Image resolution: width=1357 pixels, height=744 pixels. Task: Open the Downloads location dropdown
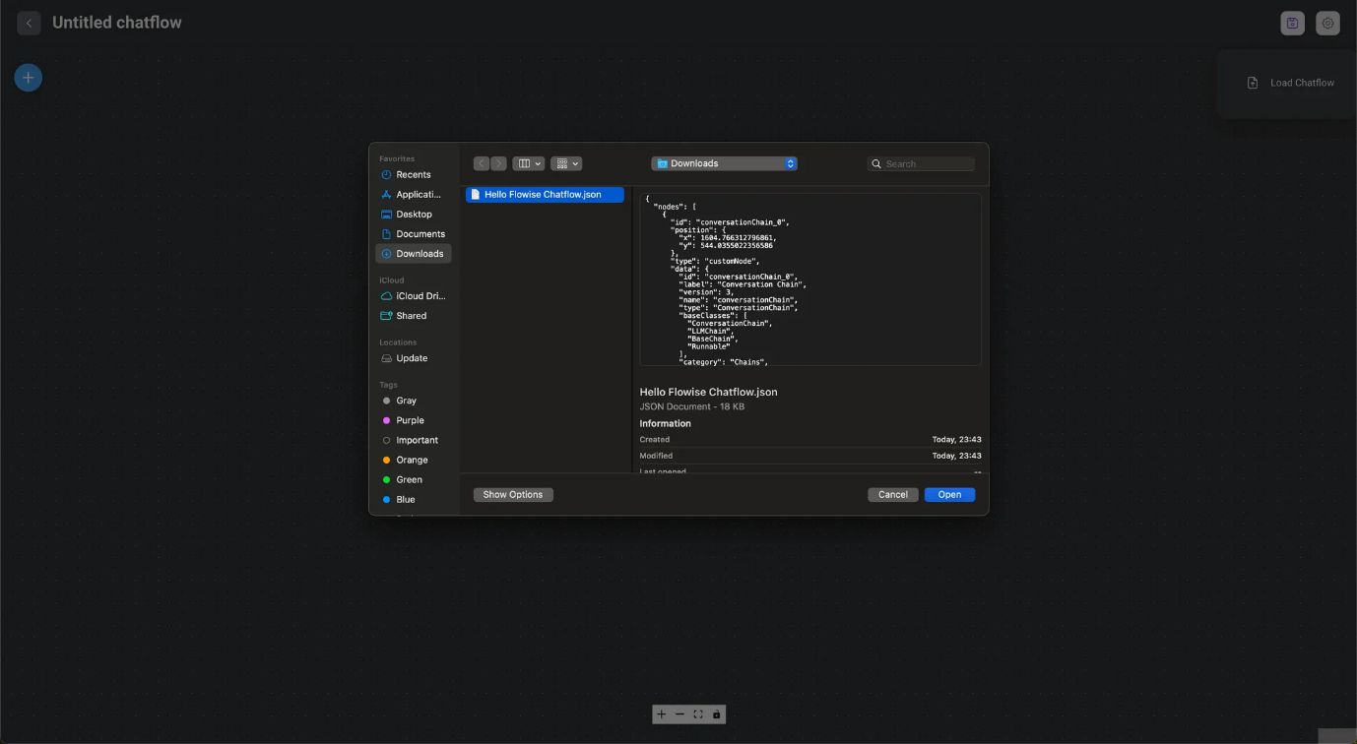pyautogui.click(x=724, y=163)
